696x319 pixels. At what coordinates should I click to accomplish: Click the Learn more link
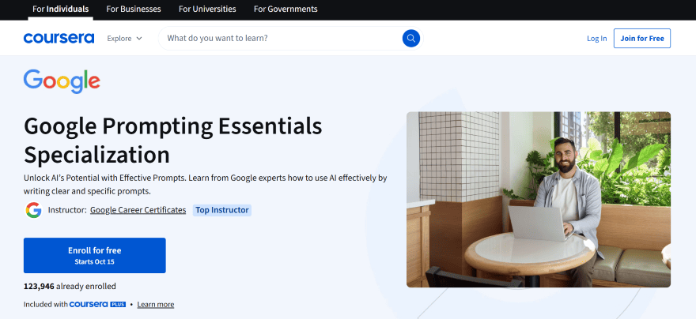[x=155, y=304]
